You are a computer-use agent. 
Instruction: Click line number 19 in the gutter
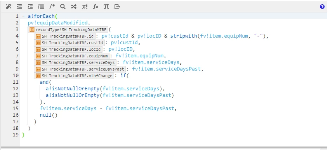coord(16,135)
